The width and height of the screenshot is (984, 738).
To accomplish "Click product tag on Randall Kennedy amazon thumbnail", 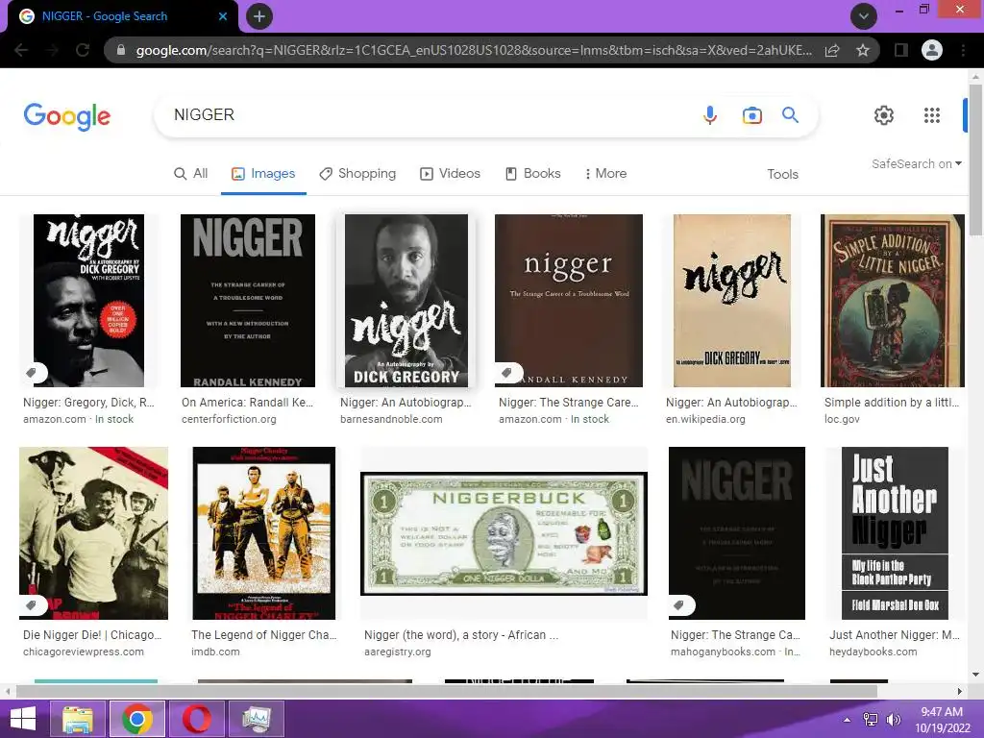I will coord(508,373).
